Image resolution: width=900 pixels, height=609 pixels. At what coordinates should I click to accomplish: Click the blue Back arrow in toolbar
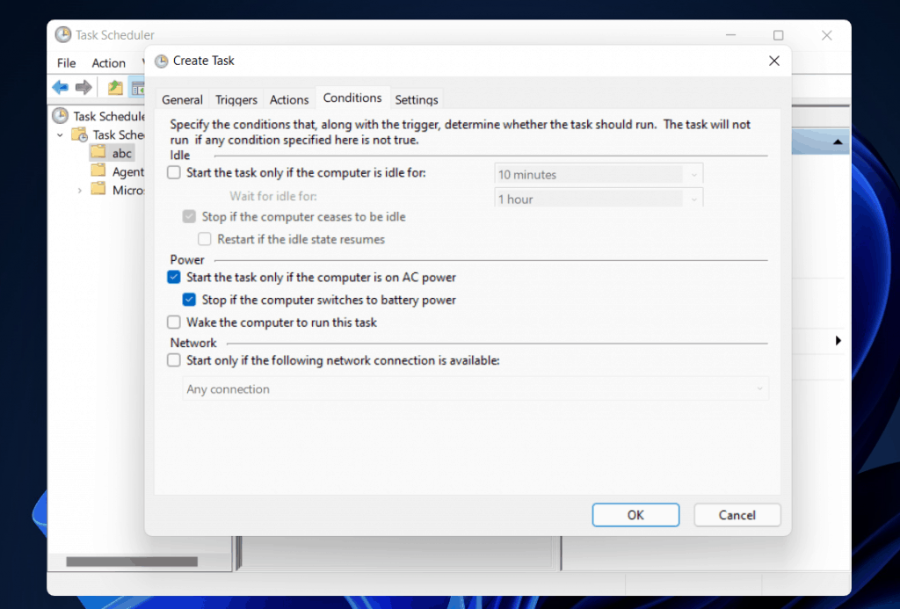coord(60,87)
